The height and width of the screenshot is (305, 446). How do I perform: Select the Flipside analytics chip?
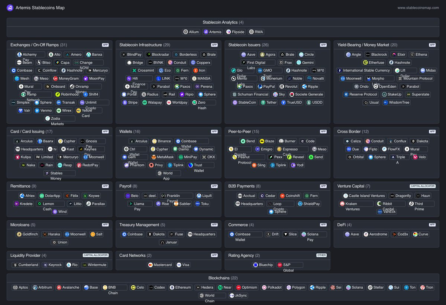236,32
